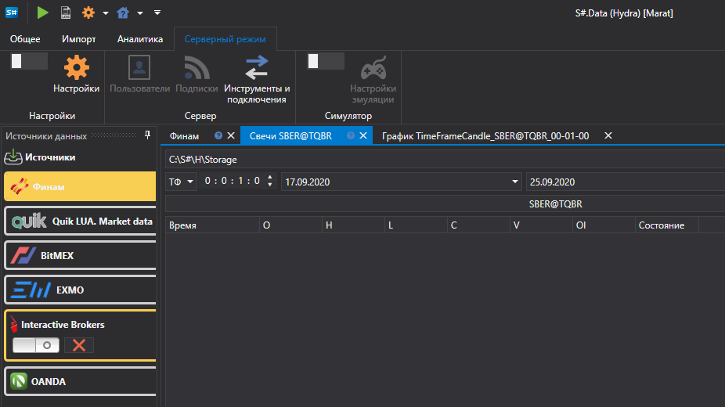The image size is (725, 407).
Task: Click the blue help house icon
Action: point(122,13)
